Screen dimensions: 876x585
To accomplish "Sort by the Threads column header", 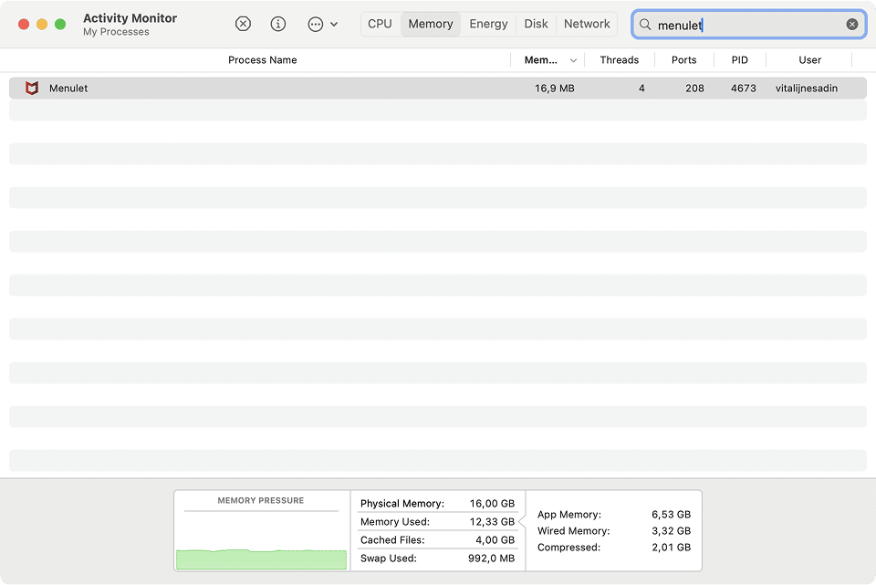I will tap(619, 60).
